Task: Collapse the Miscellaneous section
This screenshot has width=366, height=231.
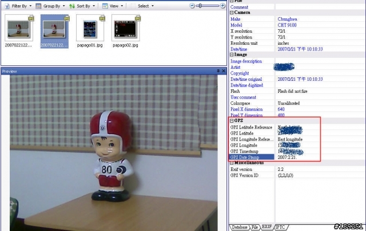Action: [232, 163]
